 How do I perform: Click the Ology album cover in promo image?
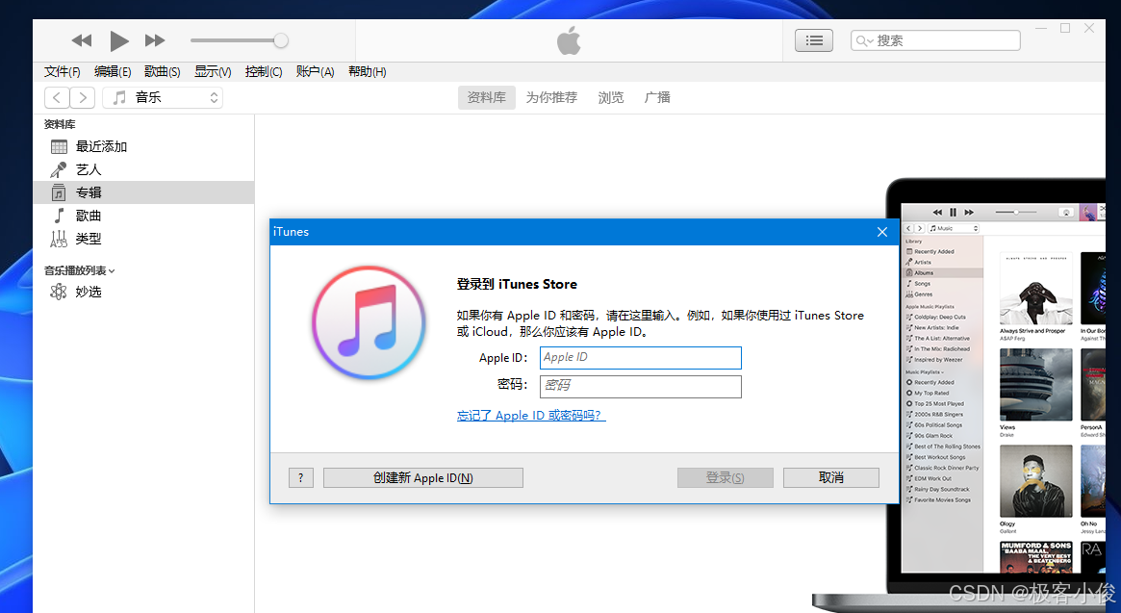(x=1036, y=481)
